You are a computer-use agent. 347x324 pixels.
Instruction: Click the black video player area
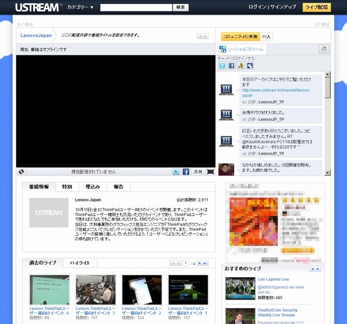coord(115,111)
